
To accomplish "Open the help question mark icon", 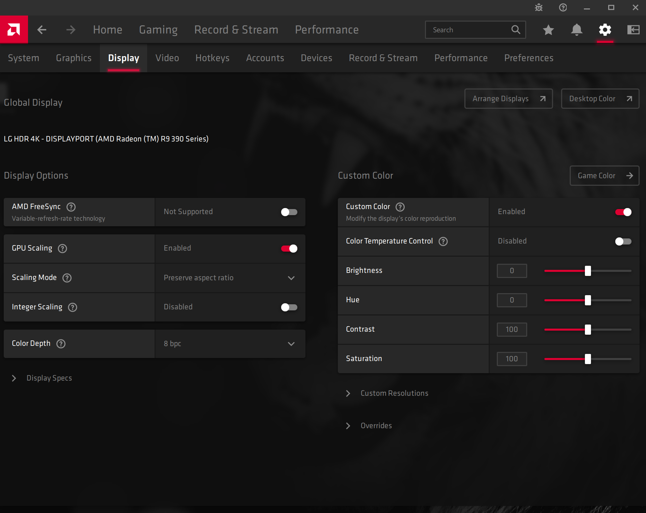I will (x=563, y=7).
